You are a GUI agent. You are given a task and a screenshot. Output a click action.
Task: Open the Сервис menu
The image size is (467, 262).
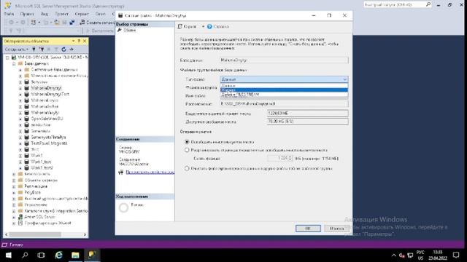click(82, 14)
